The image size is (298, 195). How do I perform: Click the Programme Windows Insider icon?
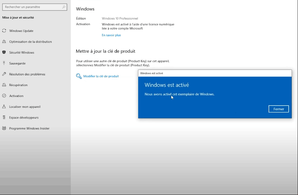click(4, 128)
